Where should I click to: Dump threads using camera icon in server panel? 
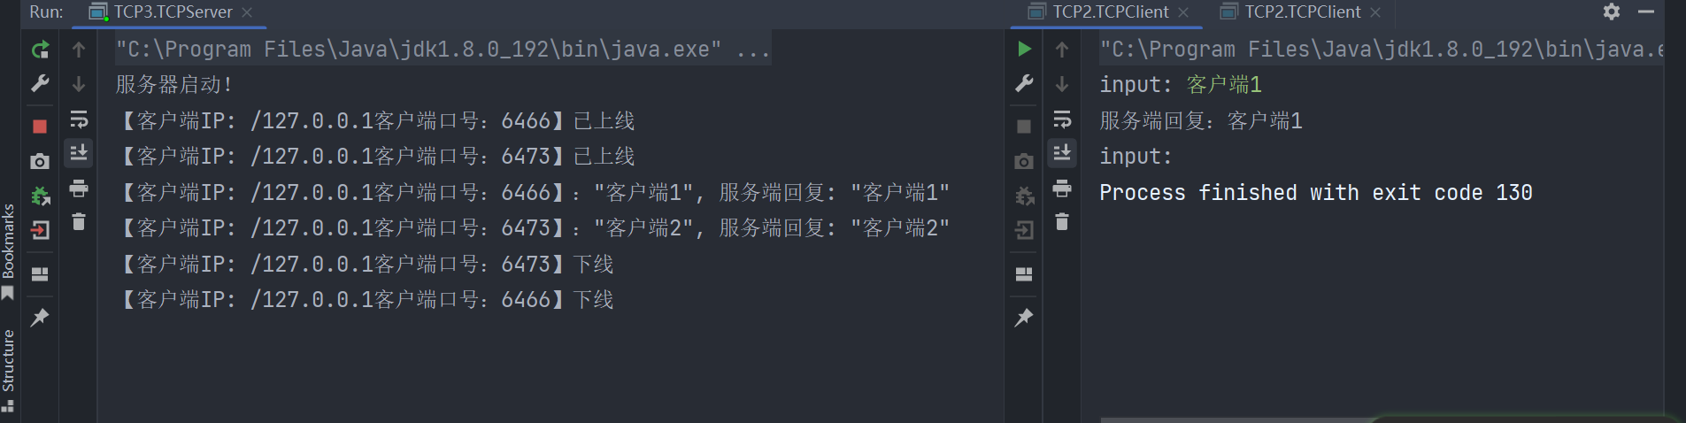tap(40, 161)
